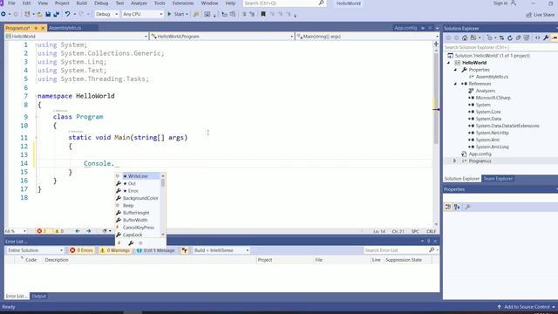Open the HelloWorld.Program type dropdown

[x=222, y=37]
